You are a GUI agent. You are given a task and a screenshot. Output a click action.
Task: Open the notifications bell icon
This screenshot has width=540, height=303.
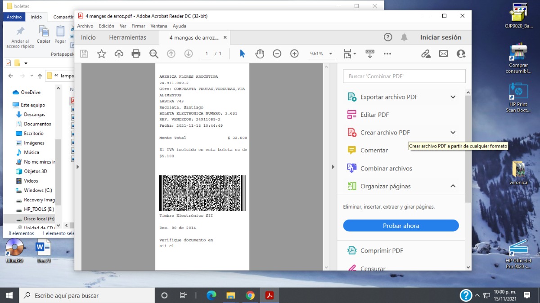click(x=405, y=37)
